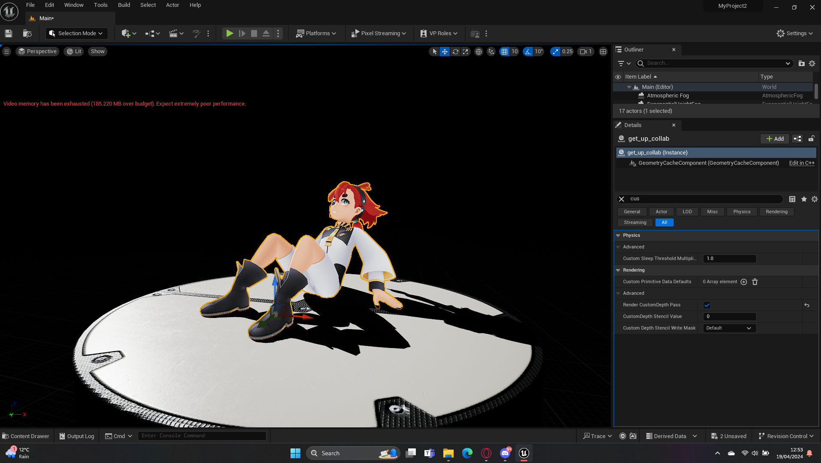Viewport: 821px width, 463px height.
Task: Select Atmospheric Fog in the Outliner
Action: point(668,96)
